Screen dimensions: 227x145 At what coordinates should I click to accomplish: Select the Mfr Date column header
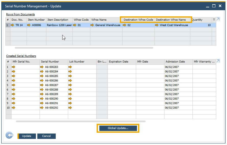[150, 62]
